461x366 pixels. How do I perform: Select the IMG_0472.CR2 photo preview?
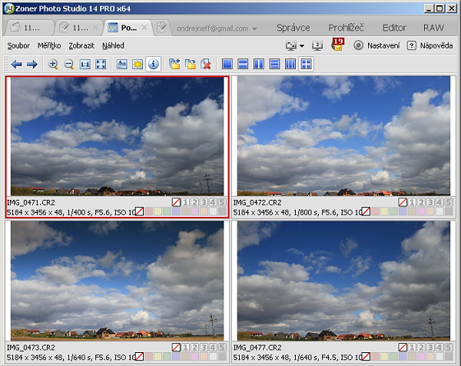coord(345,136)
